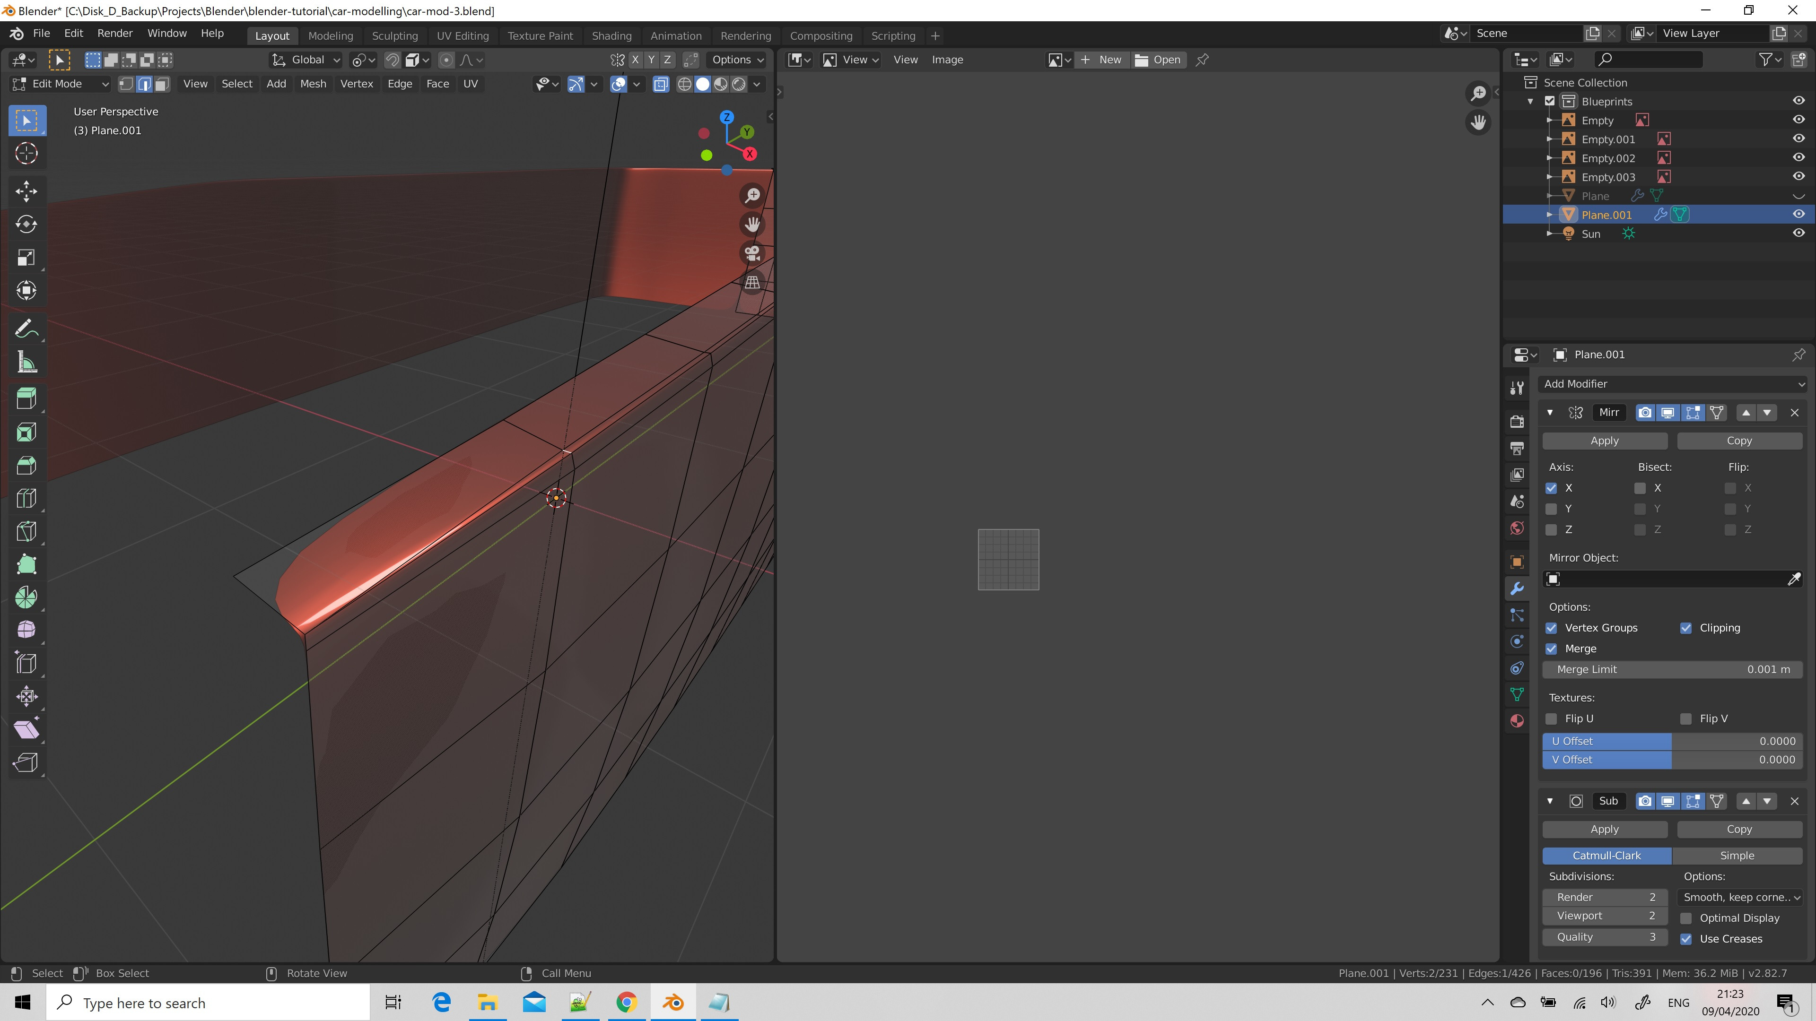Switch to the UV Editing workspace
Image resolution: width=1816 pixels, height=1021 pixels.
pos(463,35)
